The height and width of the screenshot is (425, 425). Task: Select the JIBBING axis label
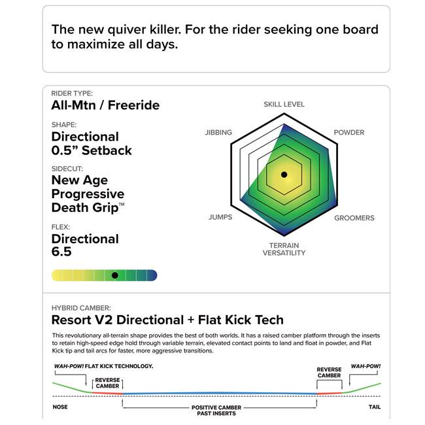point(218,133)
